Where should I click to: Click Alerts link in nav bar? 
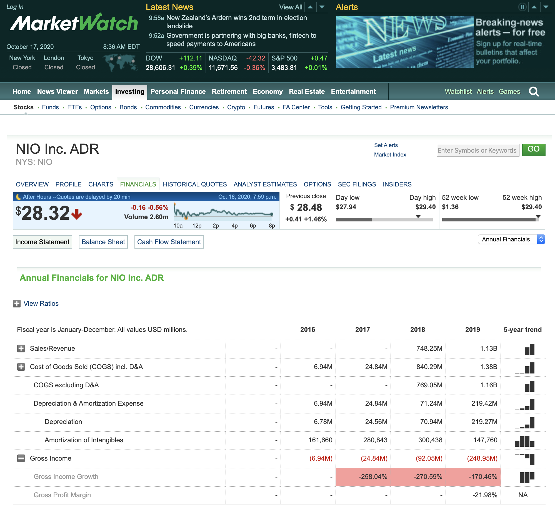tap(485, 92)
